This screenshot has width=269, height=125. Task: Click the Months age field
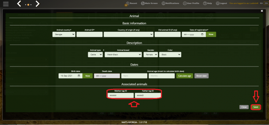click(162, 76)
